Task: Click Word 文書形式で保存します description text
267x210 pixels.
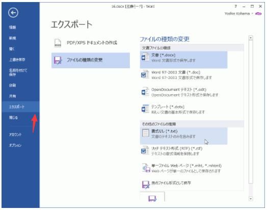Action: point(173,61)
